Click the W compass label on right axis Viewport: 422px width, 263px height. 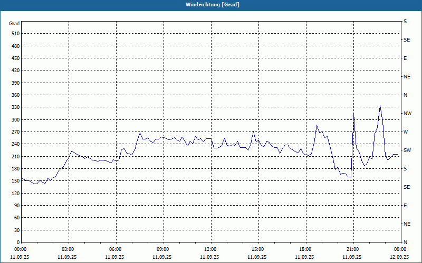pyautogui.click(x=406, y=132)
